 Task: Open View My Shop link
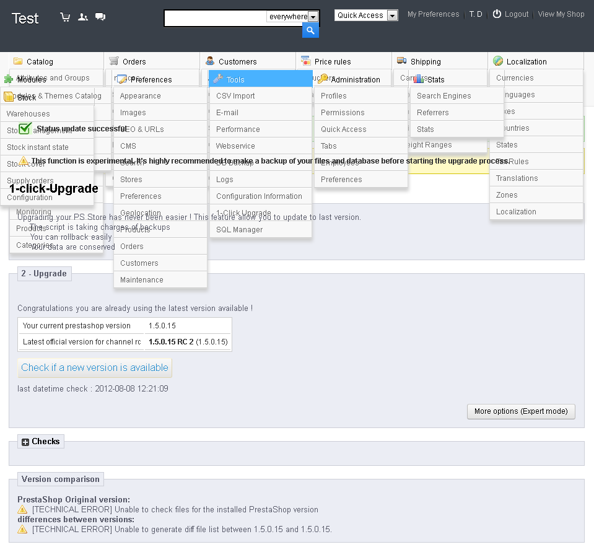tap(561, 14)
